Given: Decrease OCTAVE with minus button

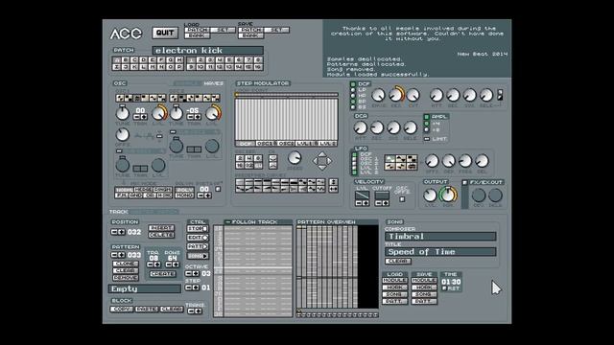Looking at the screenshot, I should [189, 273].
